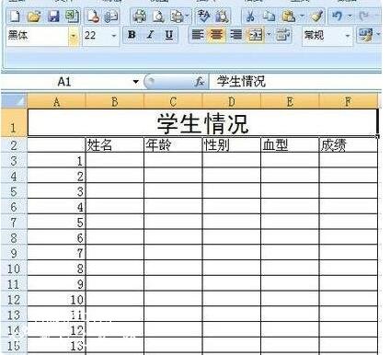Expand the Name Box dropdown arrow
The height and width of the screenshot is (355, 390).
[135, 82]
